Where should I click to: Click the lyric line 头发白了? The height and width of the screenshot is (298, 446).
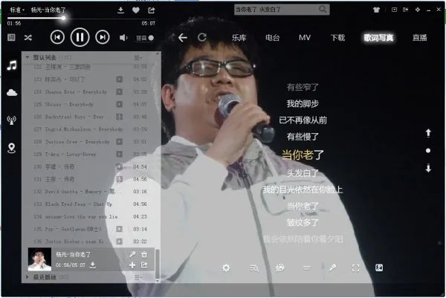click(303, 172)
